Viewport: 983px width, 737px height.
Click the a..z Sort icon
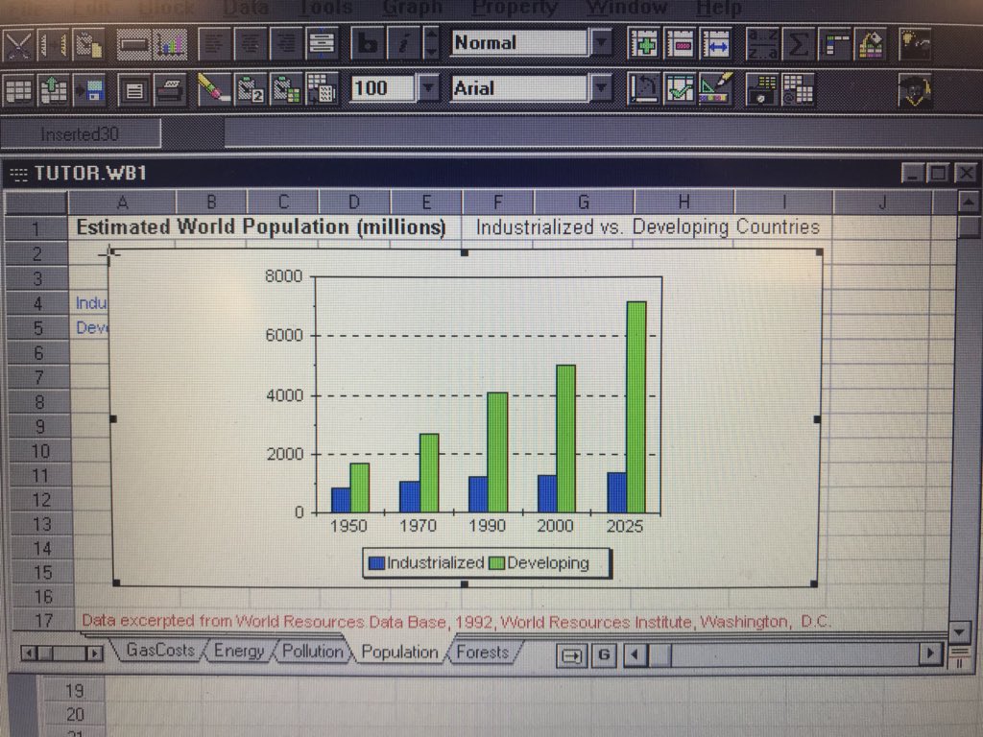click(762, 44)
